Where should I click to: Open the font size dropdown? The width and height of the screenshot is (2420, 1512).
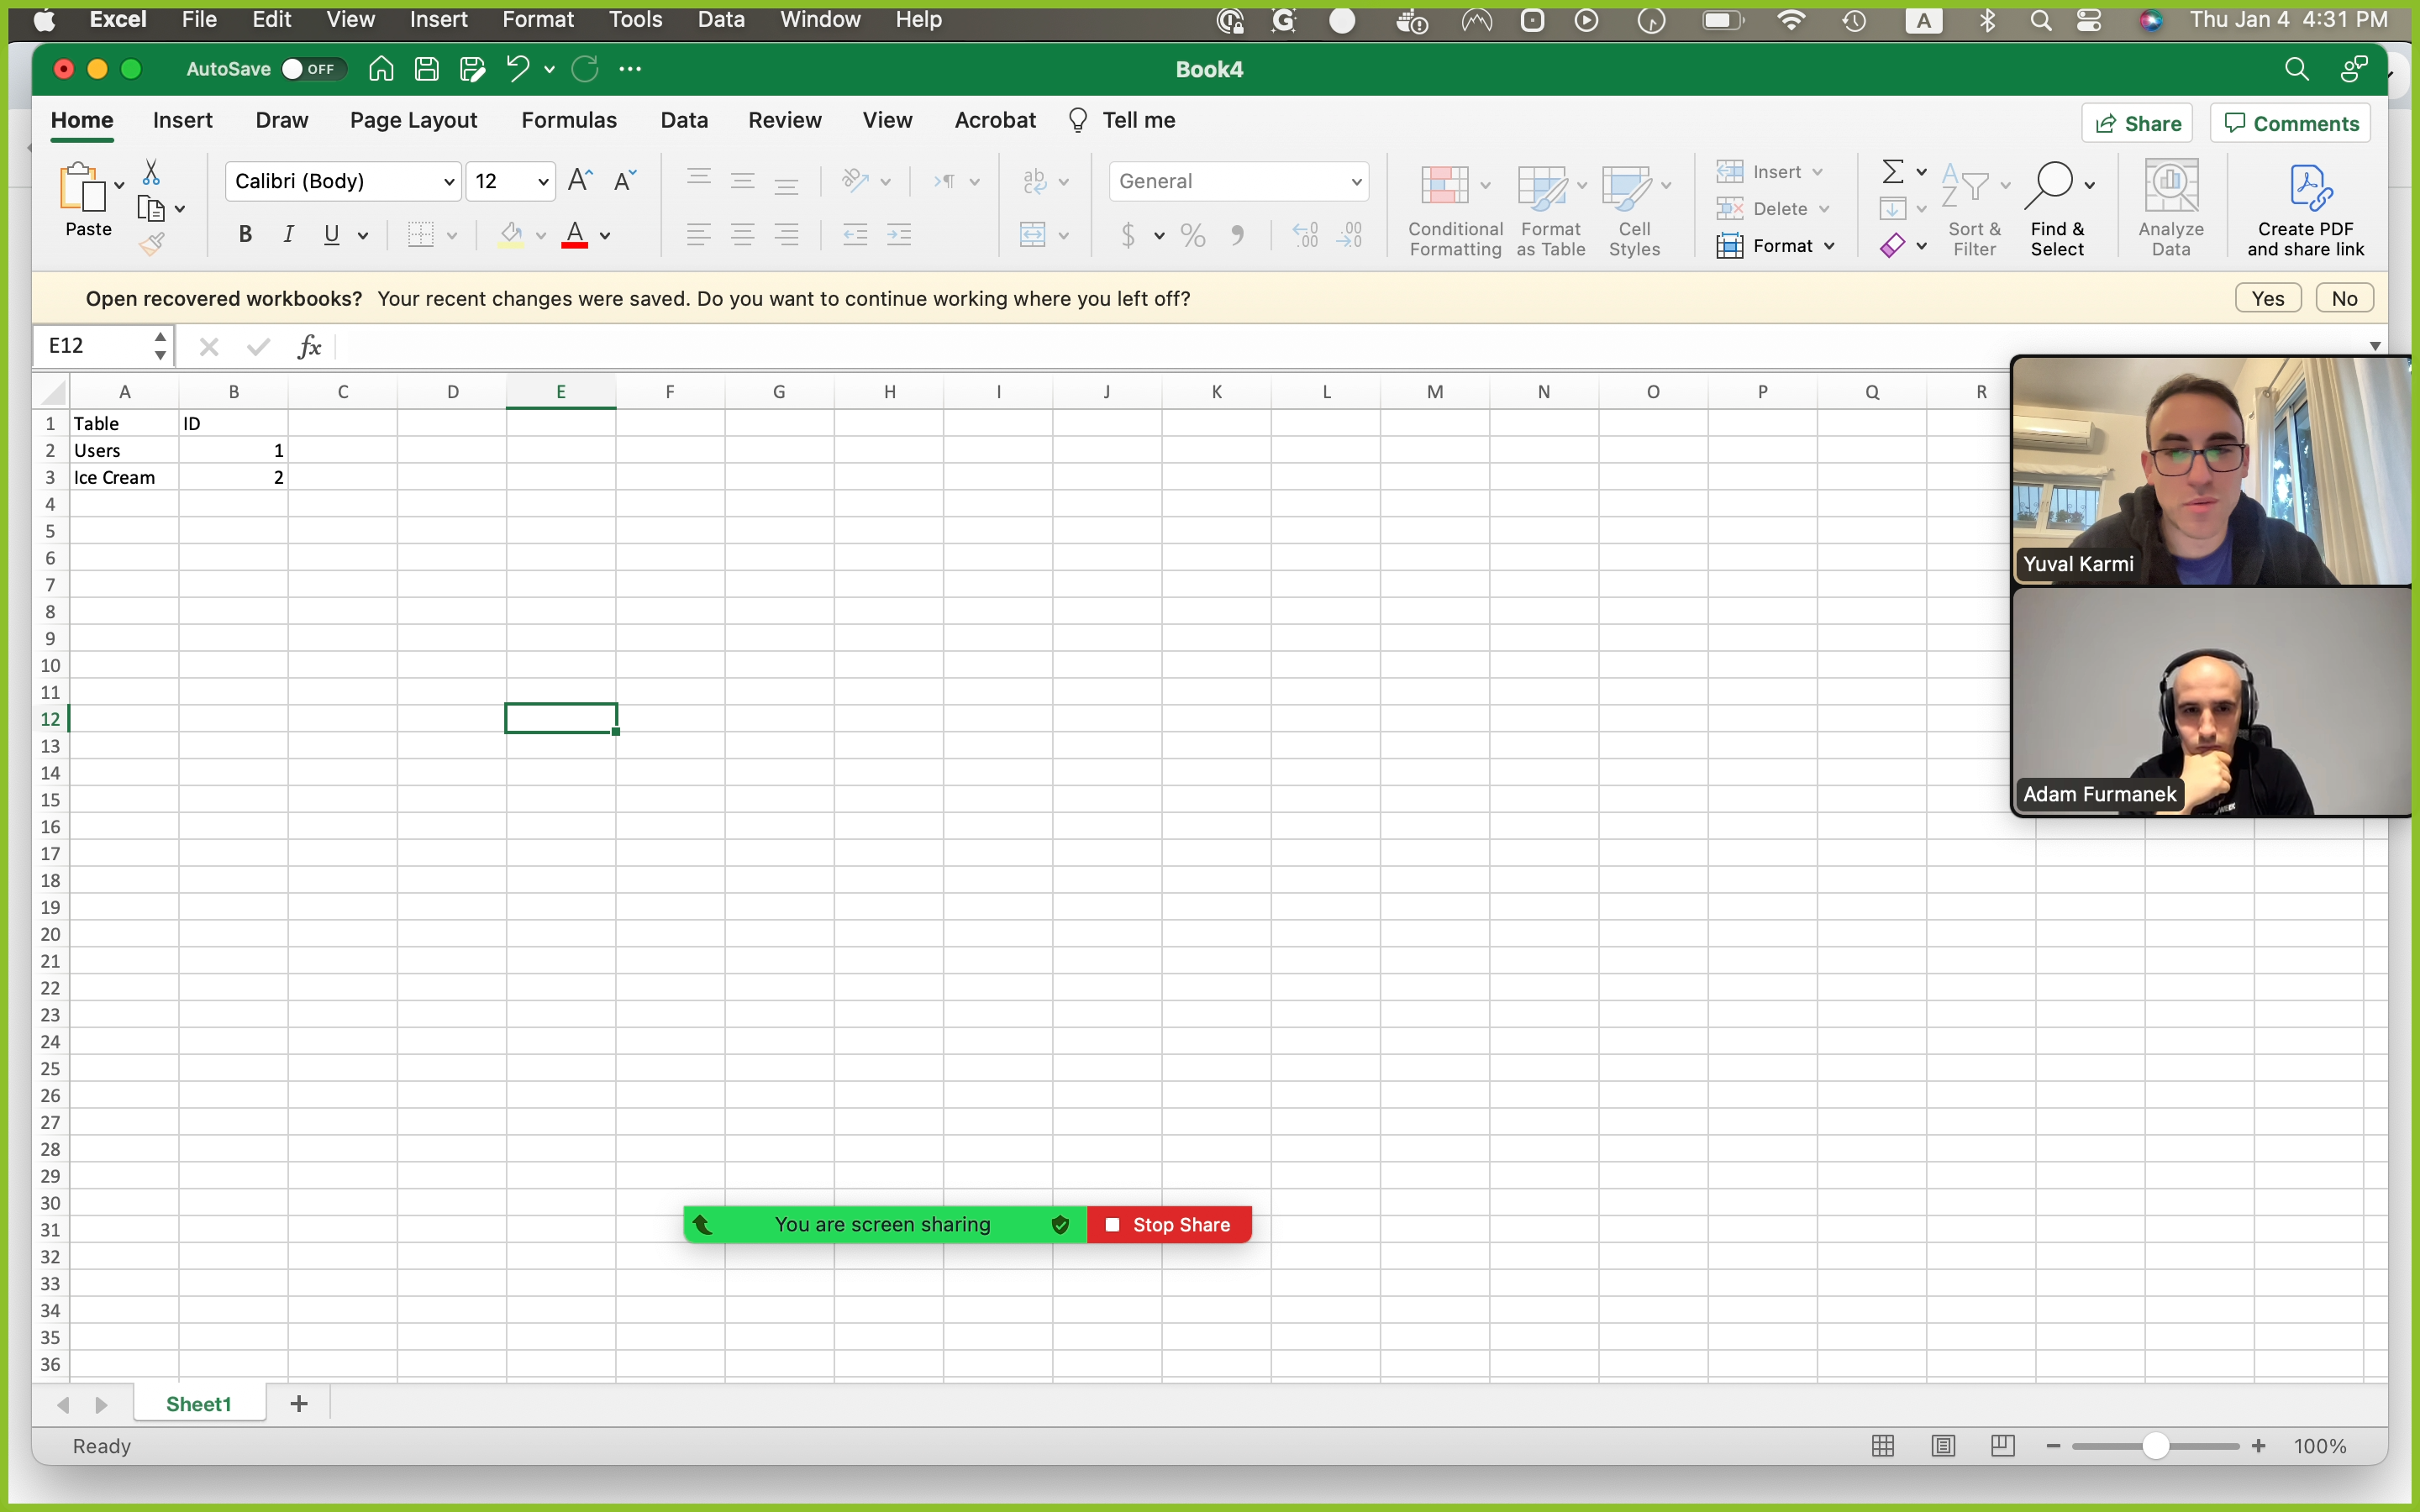click(543, 182)
